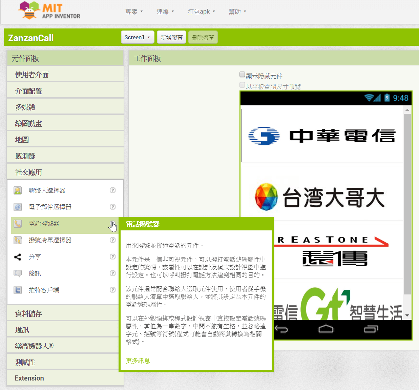This screenshot has height=390, width=419.
Task: Click the 新增螢幕 button
Action: tap(171, 37)
